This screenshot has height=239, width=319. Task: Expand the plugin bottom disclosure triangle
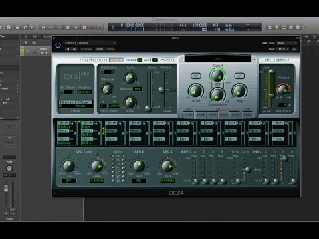[x=54, y=193]
